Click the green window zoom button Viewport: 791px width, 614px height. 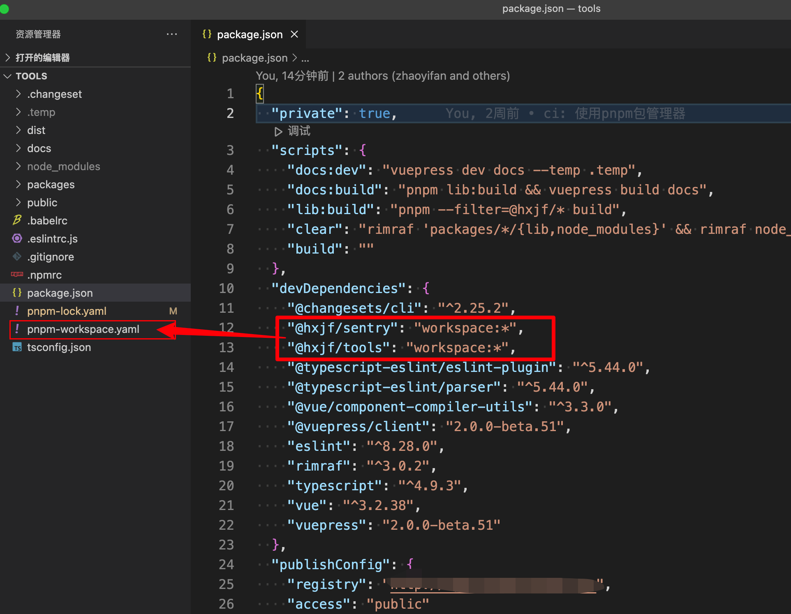pyautogui.click(x=4, y=9)
